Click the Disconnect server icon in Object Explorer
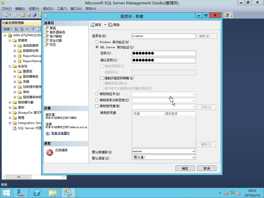 click(x=22, y=29)
